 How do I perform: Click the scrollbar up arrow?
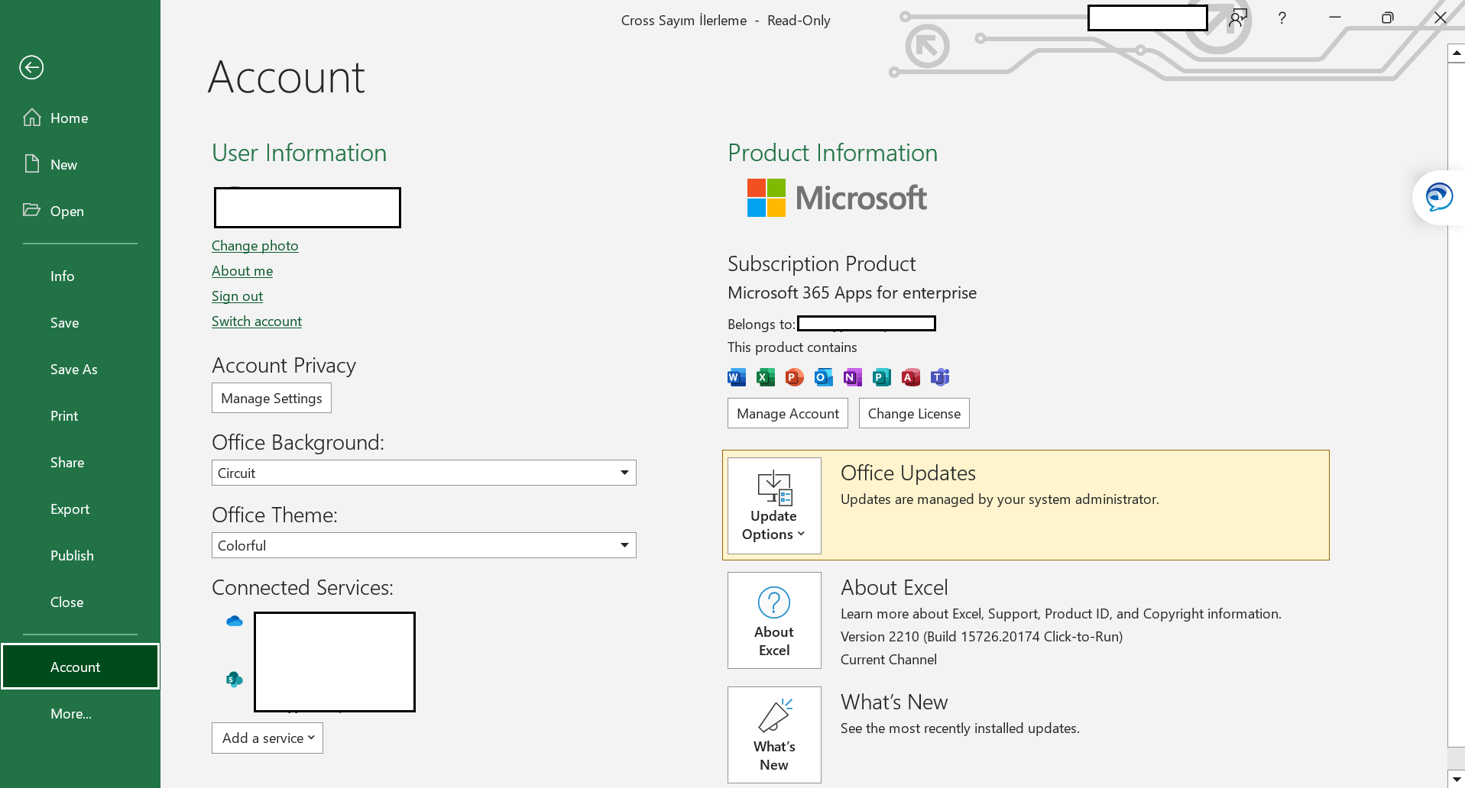click(x=1456, y=53)
